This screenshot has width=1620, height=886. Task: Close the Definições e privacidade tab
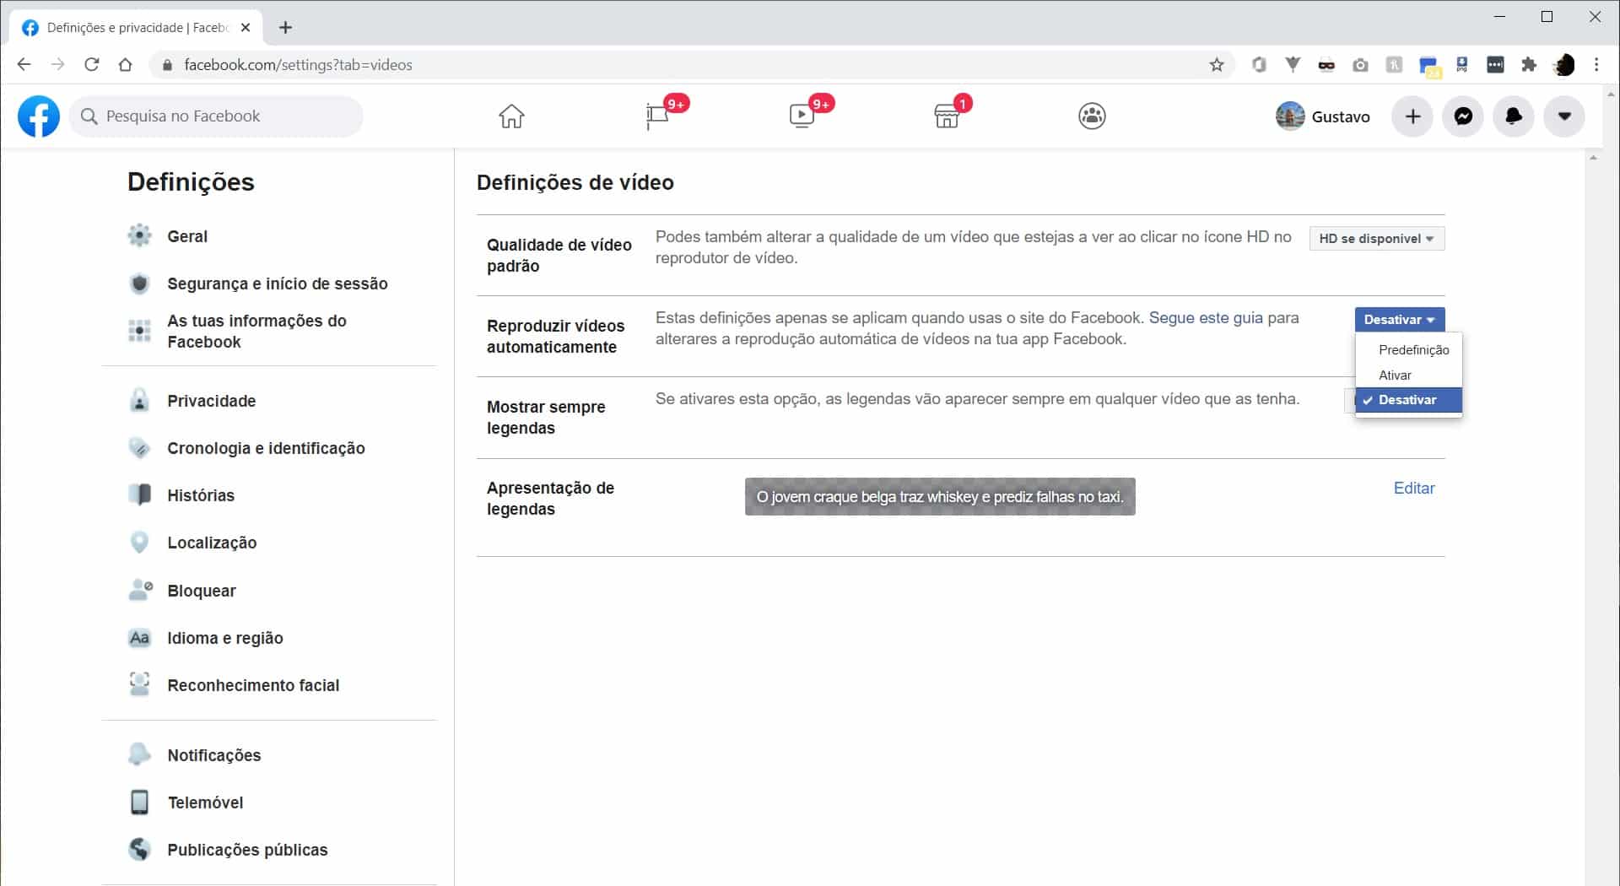pyautogui.click(x=246, y=28)
